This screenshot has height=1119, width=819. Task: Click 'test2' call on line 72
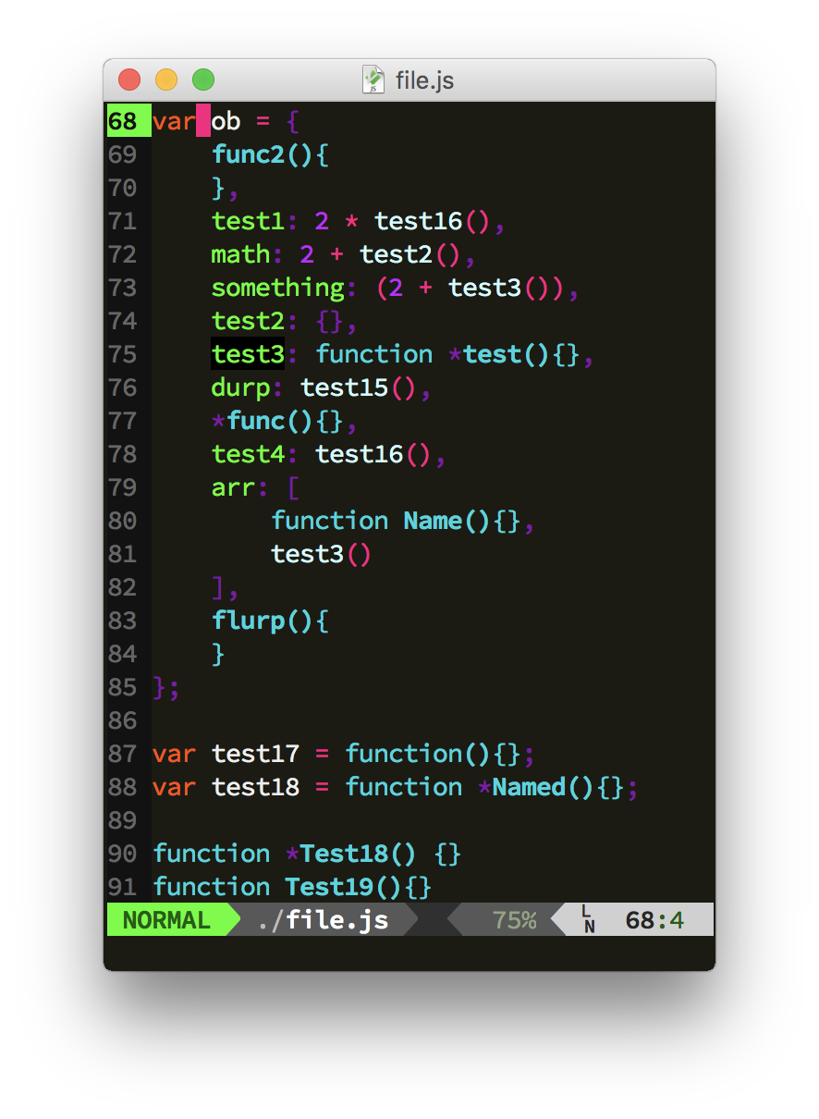397,254
